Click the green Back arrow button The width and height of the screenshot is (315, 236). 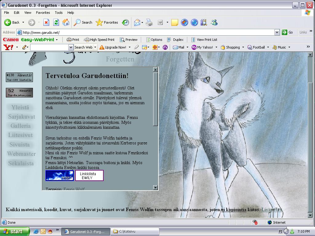tap(8, 22)
